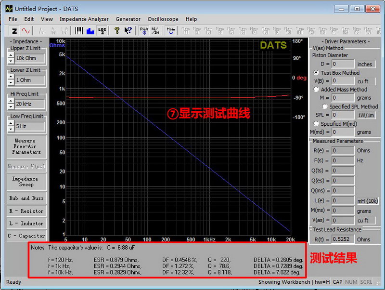Image resolution: width=385 pixels, height=290 pixels.
Task: Click the Impedance Sweep button
Action: click(x=26, y=182)
